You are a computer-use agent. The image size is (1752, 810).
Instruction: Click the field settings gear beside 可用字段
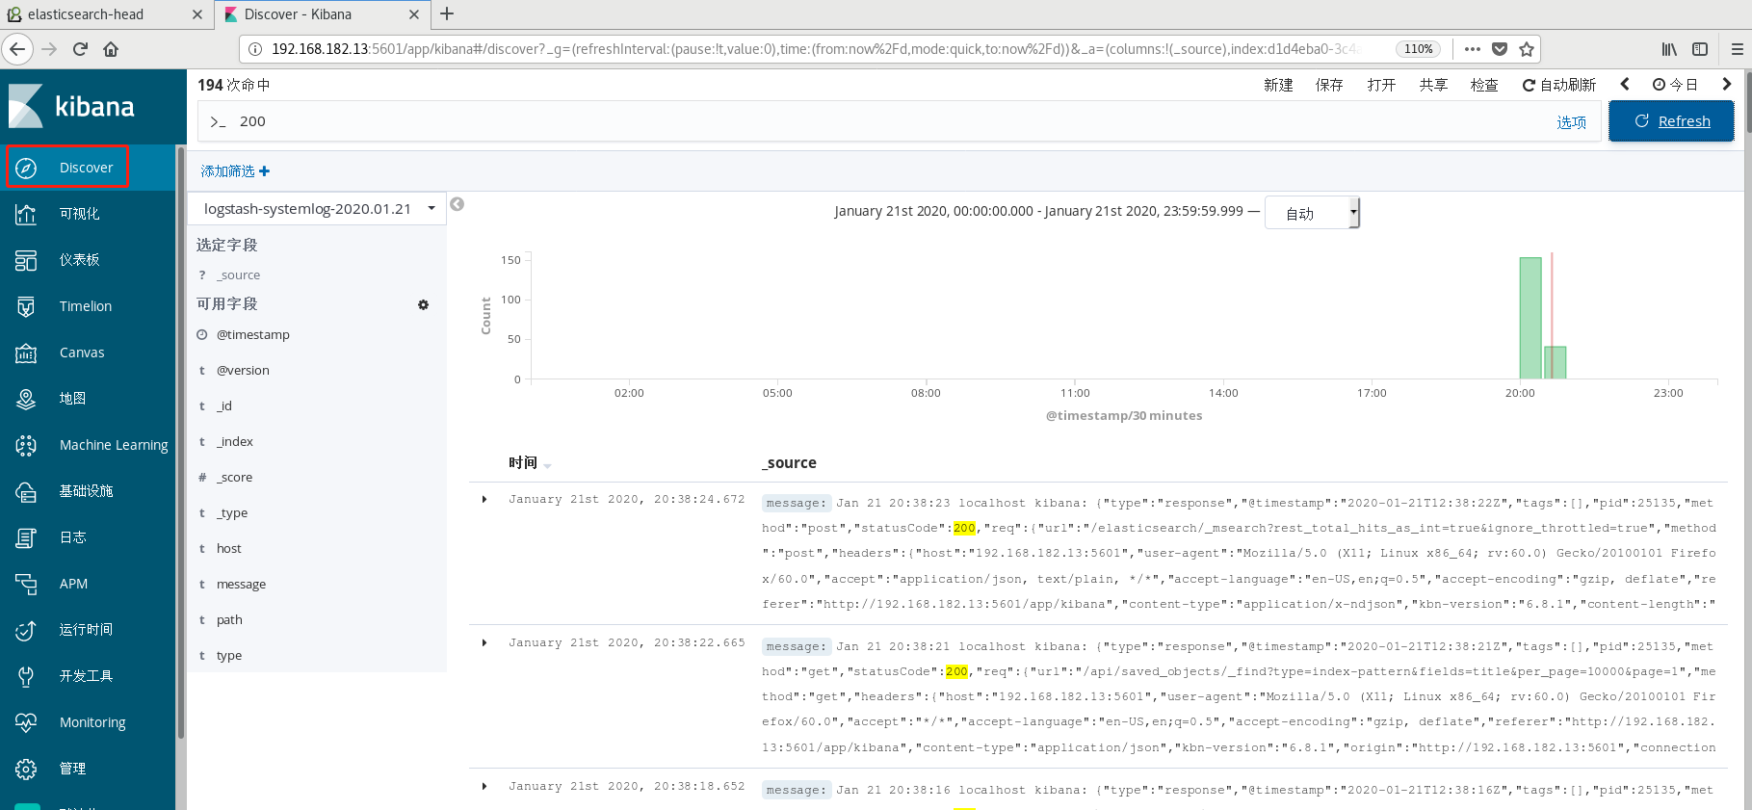pos(423,304)
